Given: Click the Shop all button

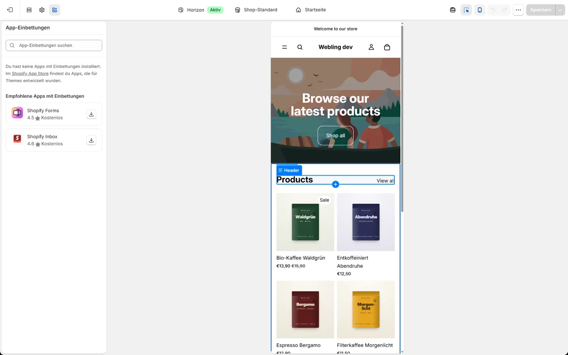Looking at the screenshot, I should coord(336,136).
